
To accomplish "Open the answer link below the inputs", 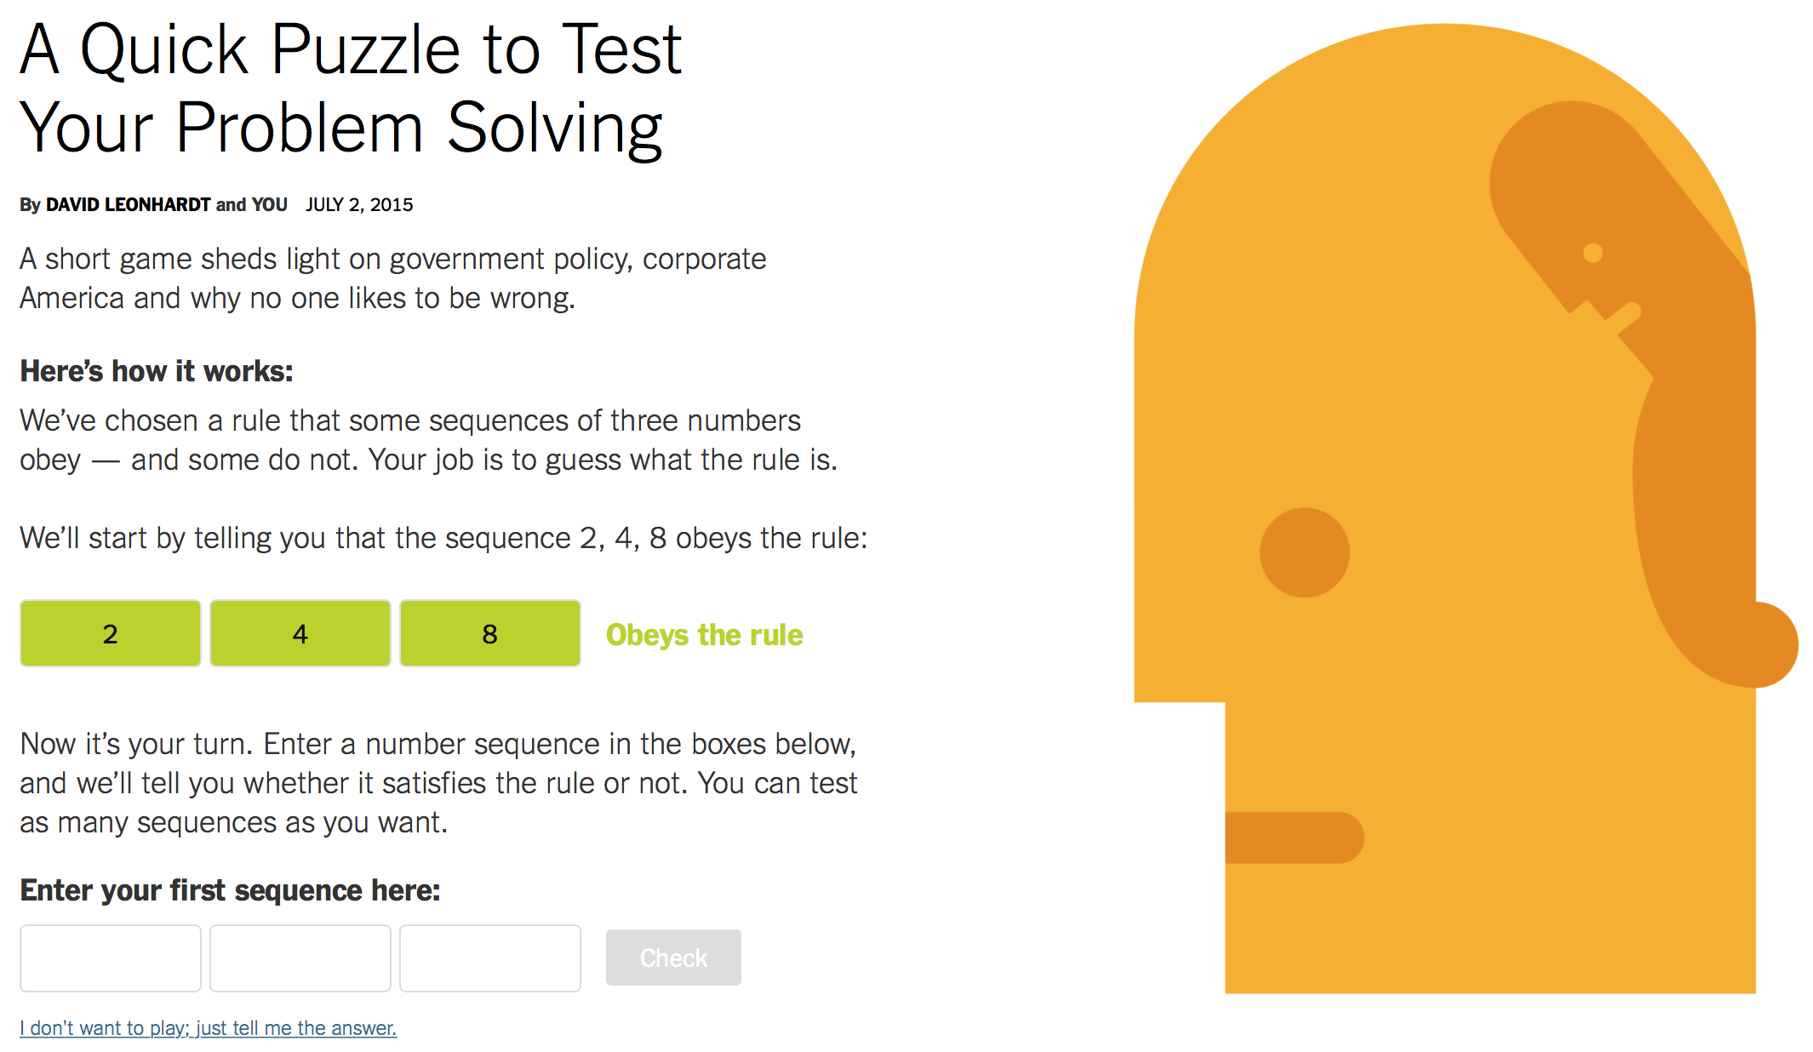I will tap(207, 1027).
